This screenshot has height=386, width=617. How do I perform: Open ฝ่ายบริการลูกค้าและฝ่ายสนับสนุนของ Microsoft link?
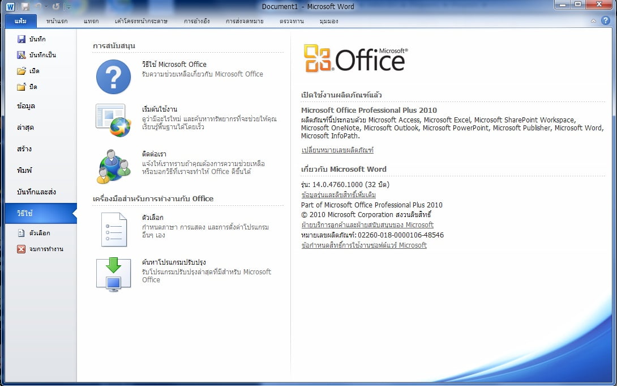tap(367, 225)
